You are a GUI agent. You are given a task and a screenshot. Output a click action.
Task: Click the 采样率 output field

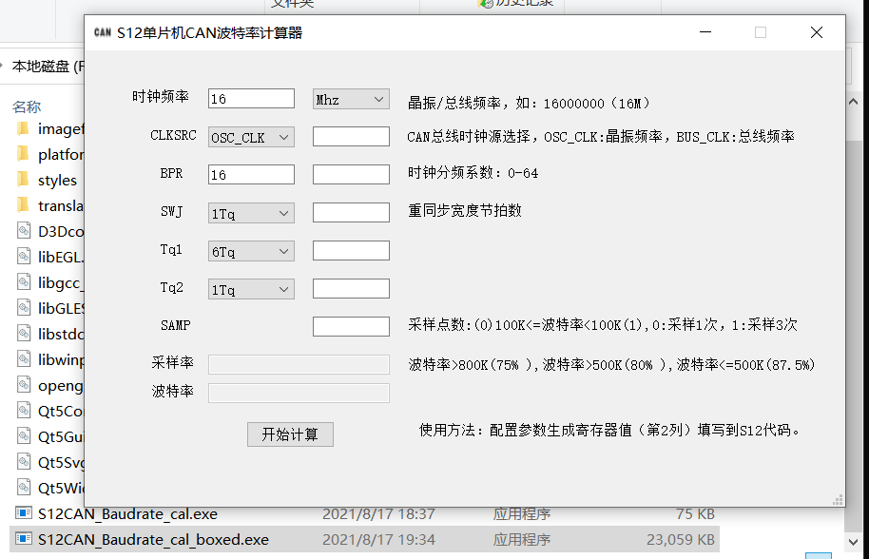click(299, 364)
